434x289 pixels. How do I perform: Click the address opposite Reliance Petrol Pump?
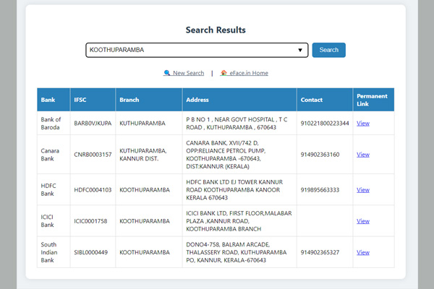pyautogui.click(x=226, y=155)
